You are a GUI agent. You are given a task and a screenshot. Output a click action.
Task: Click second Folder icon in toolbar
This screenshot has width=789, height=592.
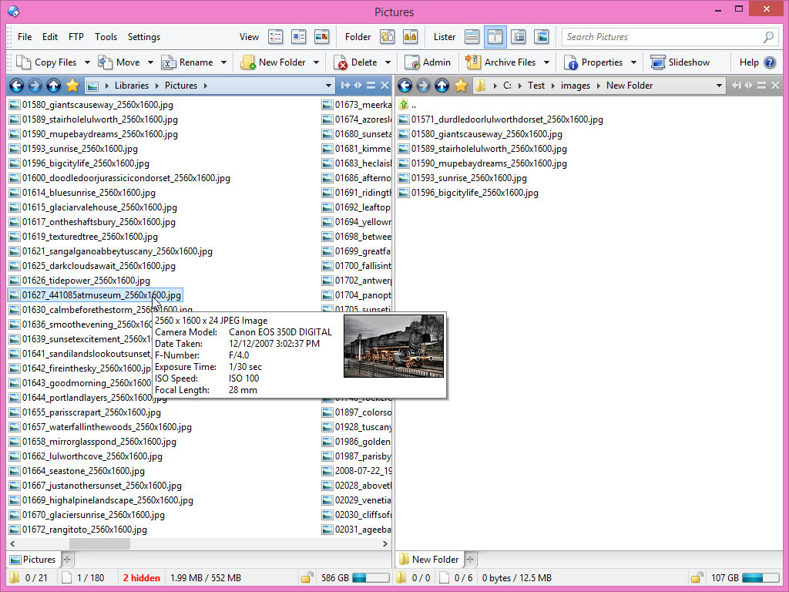coord(411,37)
